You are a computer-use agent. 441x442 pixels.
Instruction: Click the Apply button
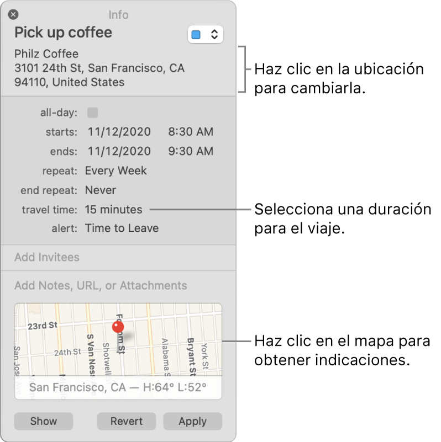(192, 421)
